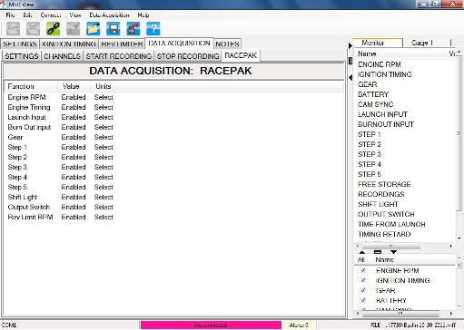Select CAM SYNC in the monitor list
The width and height of the screenshot is (464, 330).
coord(376,104)
